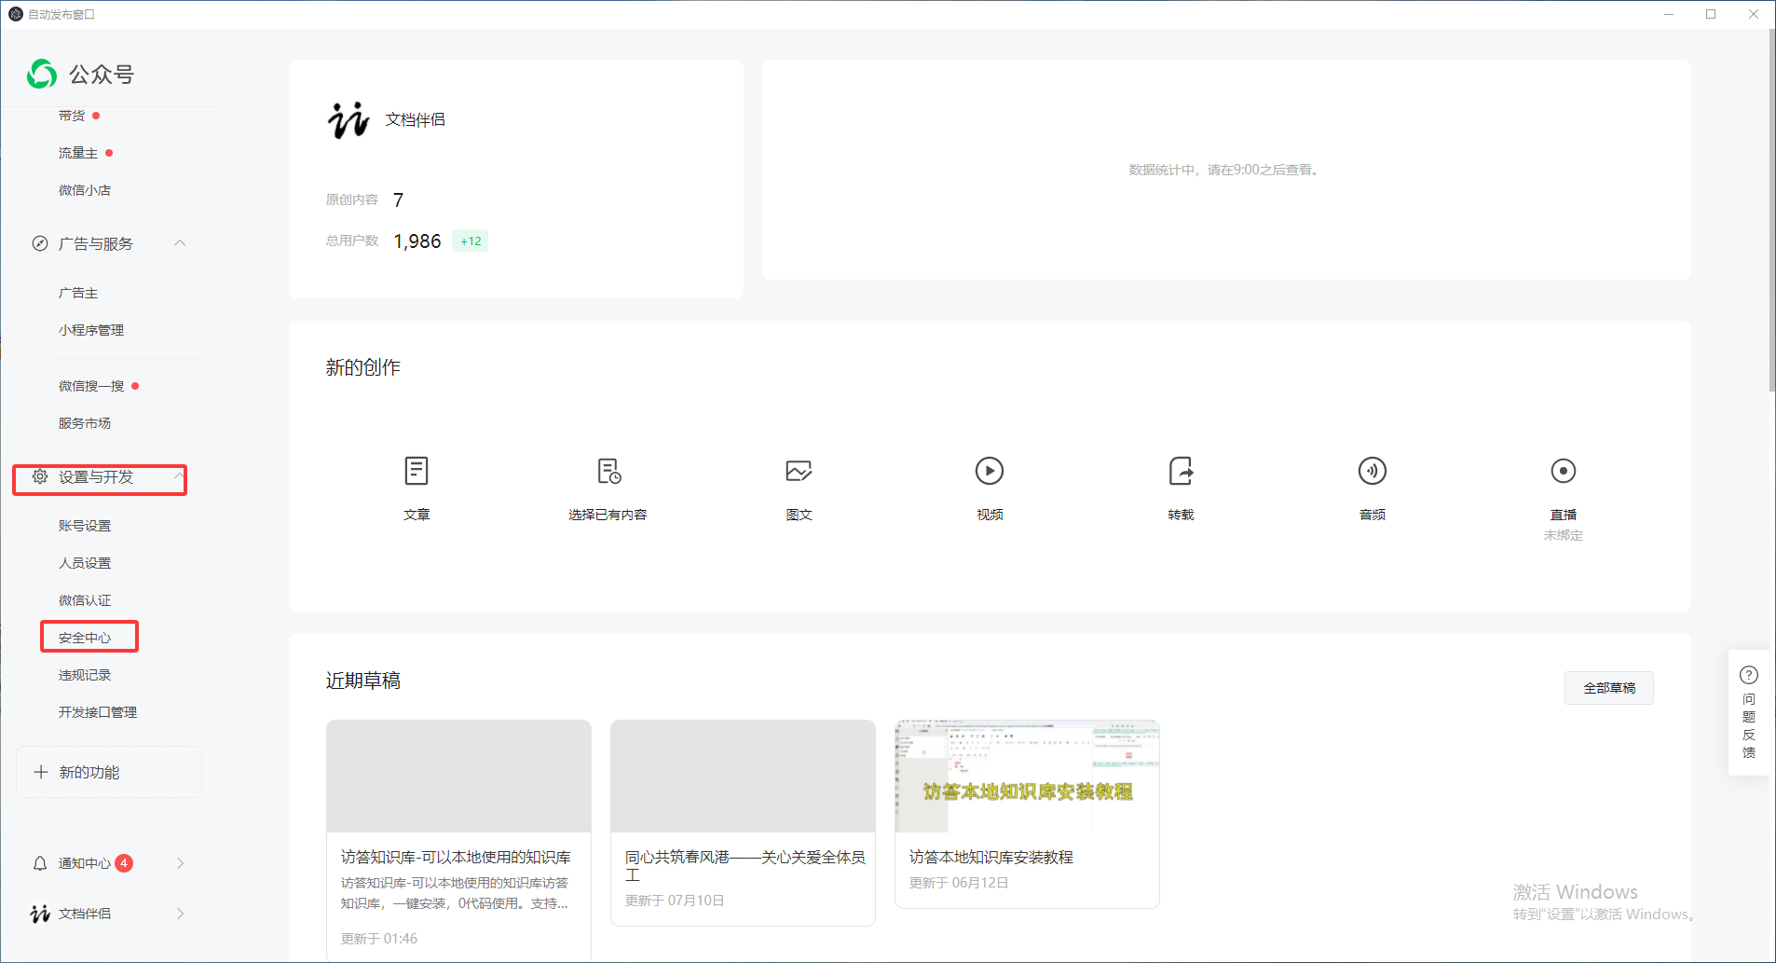
Task: Go to 账号设置 account settings
Action: coord(83,525)
